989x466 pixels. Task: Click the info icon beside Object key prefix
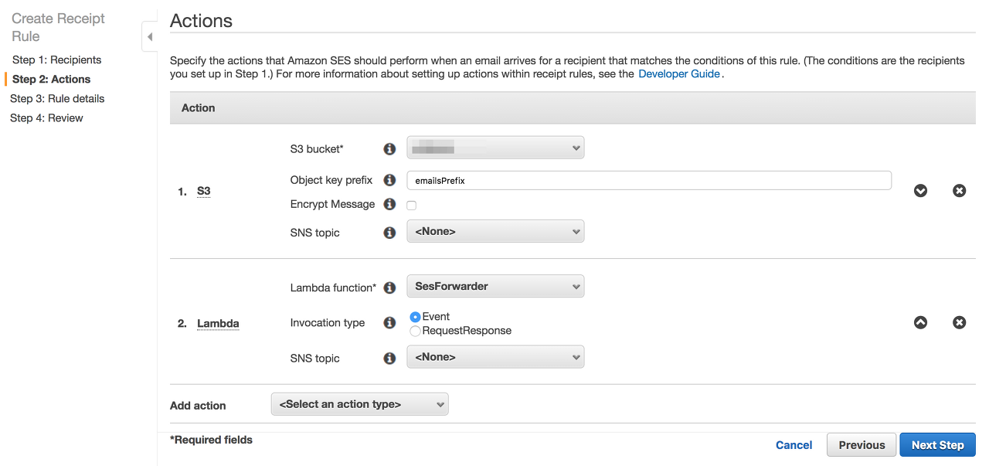(x=389, y=181)
